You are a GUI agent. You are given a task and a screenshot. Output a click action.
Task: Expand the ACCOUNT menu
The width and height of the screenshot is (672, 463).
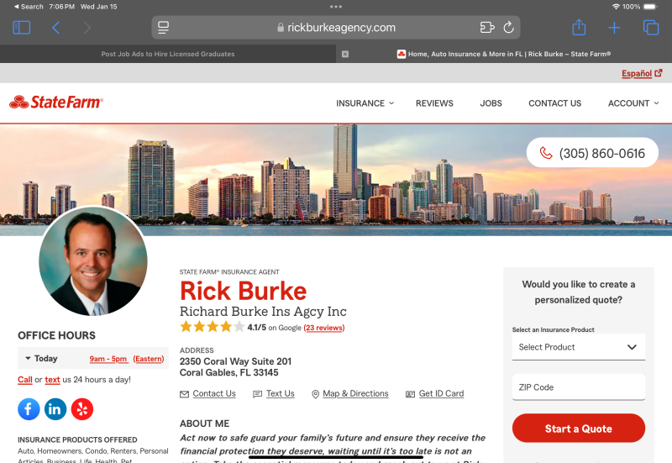pyautogui.click(x=633, y=103)
